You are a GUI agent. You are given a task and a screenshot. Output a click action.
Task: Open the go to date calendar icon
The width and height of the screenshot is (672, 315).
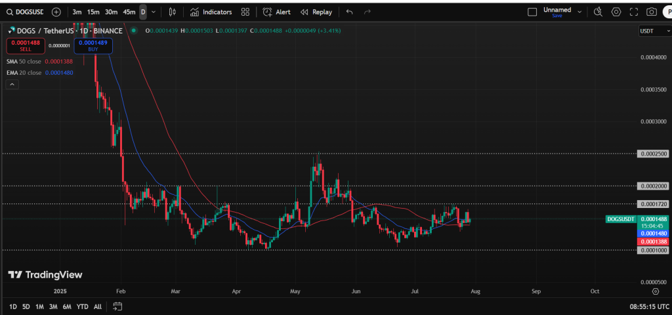tap(118, 306)
